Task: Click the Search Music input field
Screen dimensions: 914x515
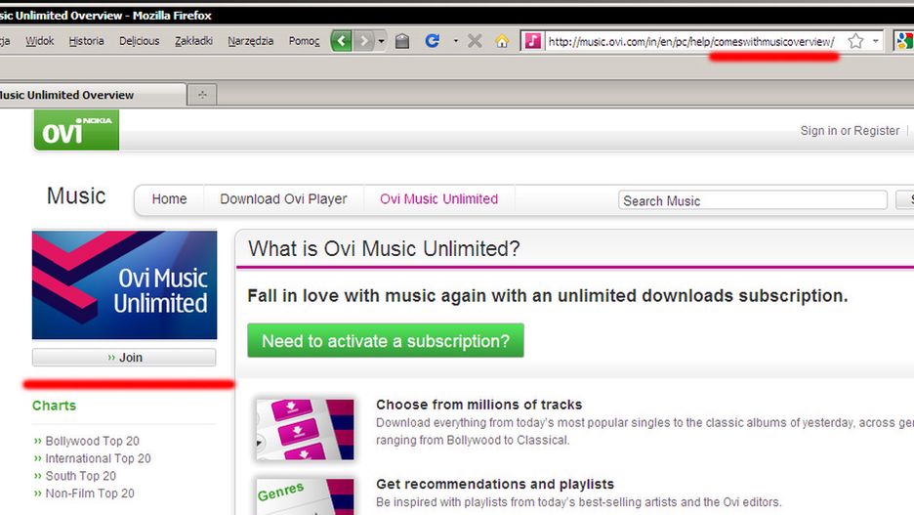Action: (x=753, y=200)
